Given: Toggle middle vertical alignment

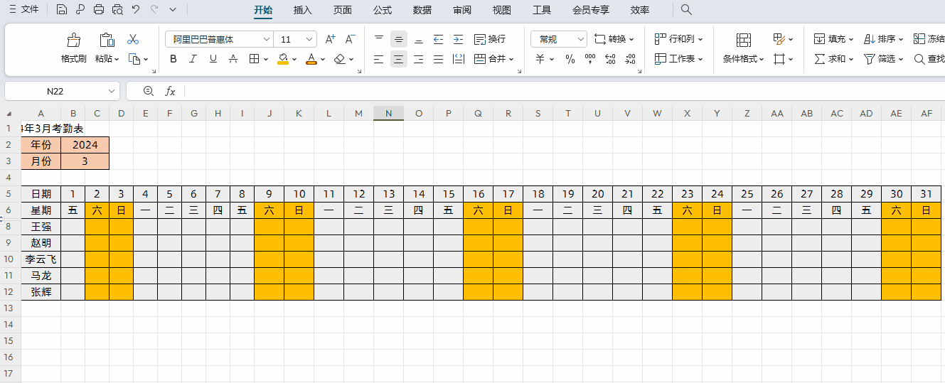Looking at the screenshot, I should [x=399, y=39].
